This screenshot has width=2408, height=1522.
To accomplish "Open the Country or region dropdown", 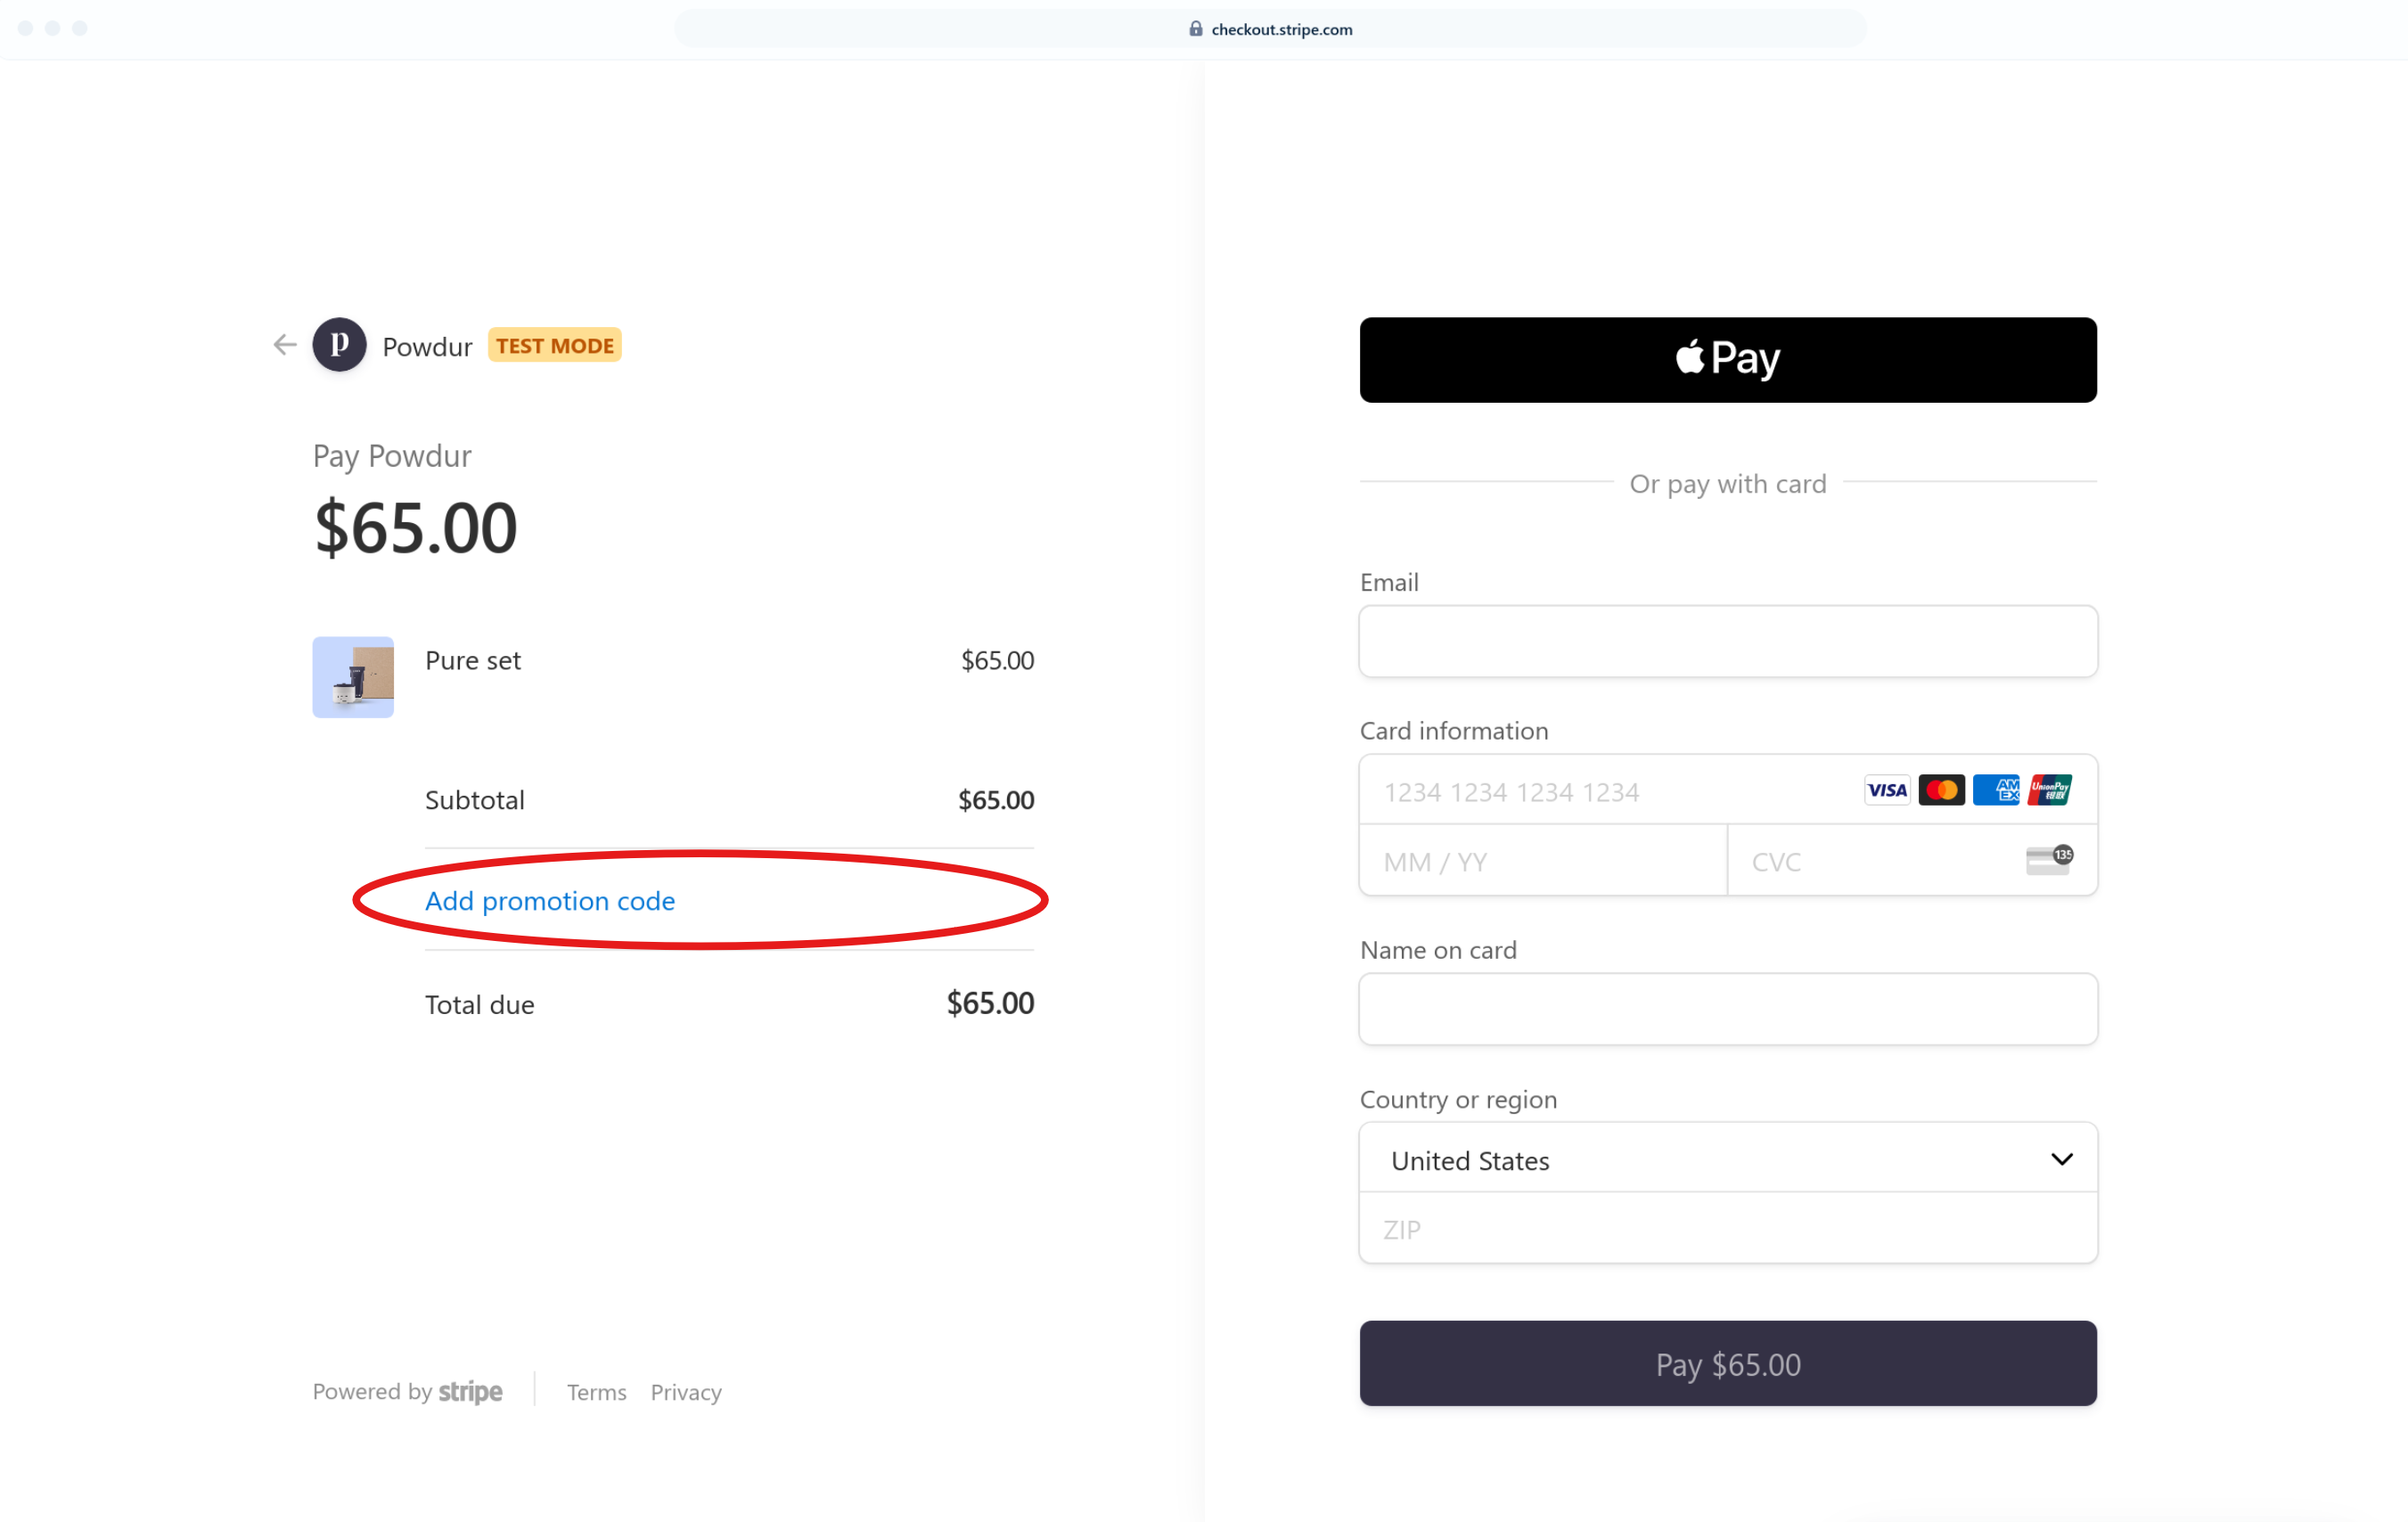I will tap(1727, 1159).
